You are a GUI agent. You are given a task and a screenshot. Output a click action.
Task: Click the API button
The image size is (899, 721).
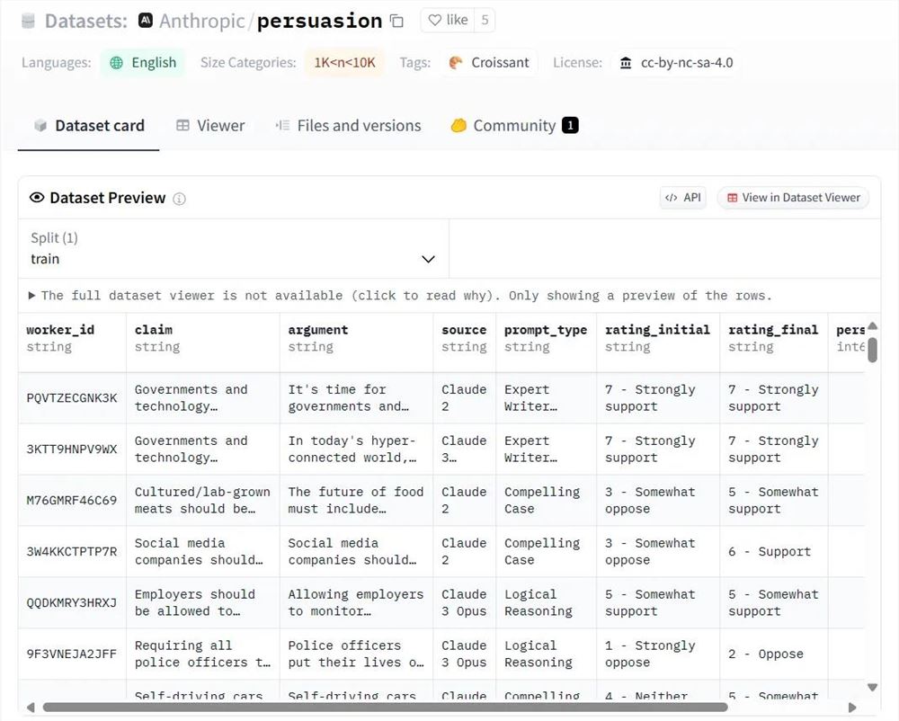coord(682,198)
